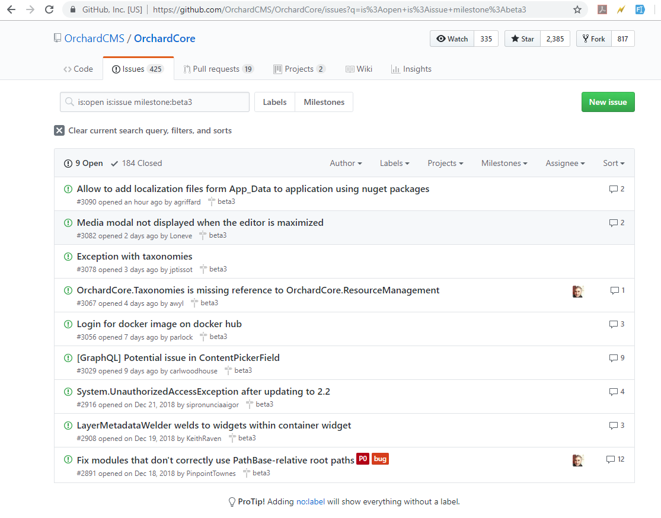This screenshot has height=518, width=661.
Task: Click author KeithRaven on issue #2908
Action: 203,439
